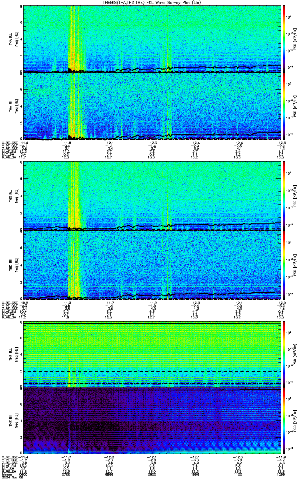Select the THE B-parallel spectrogram panel
This screenshot has height=480, width=300.
[x=152, y=421]
